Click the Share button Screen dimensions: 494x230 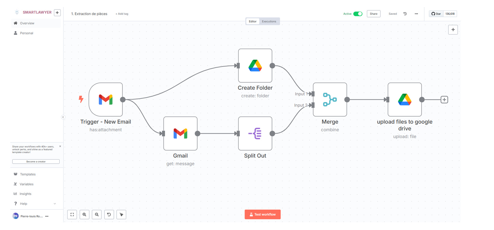coord(373,14)
